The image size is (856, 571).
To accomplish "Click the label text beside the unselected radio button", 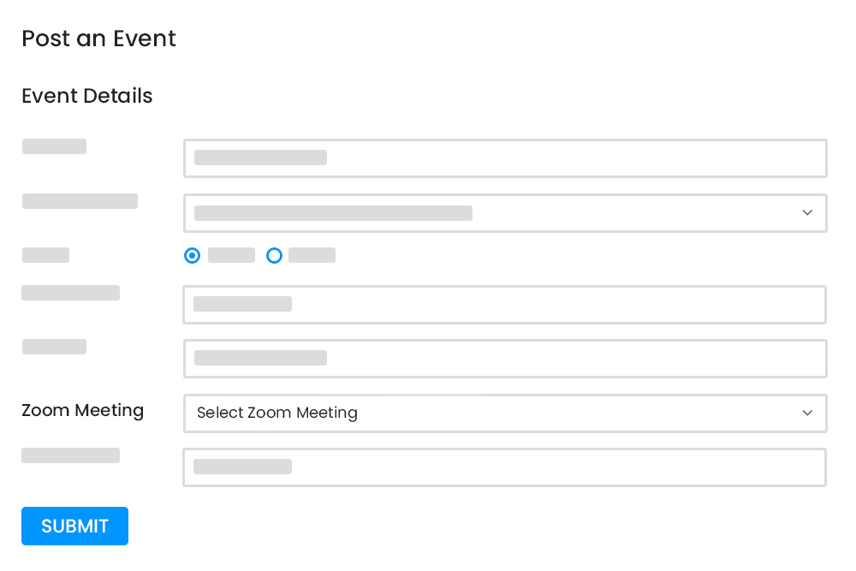I will coord(312,255).
